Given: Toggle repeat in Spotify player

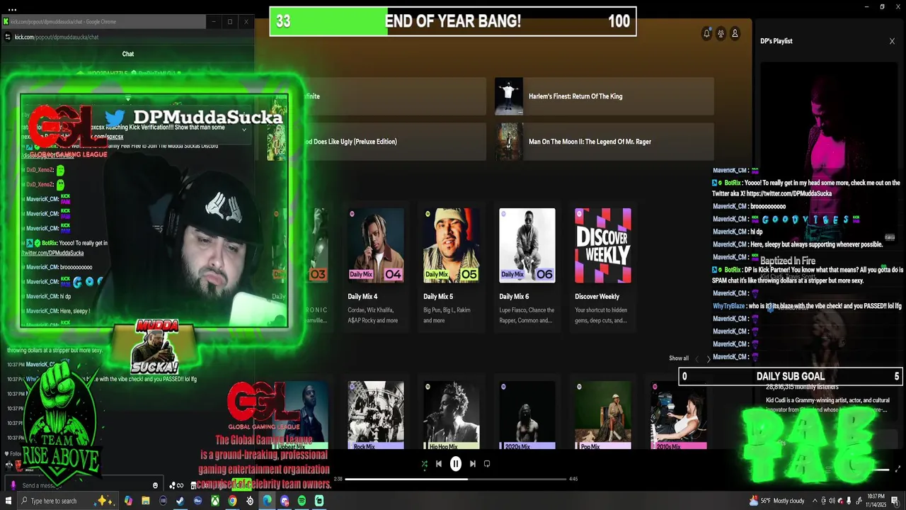Looking at the screenshot, I should pyautogui.click(x=487, y=464).
